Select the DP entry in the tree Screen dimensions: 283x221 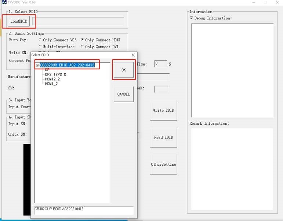pos(47,70)
